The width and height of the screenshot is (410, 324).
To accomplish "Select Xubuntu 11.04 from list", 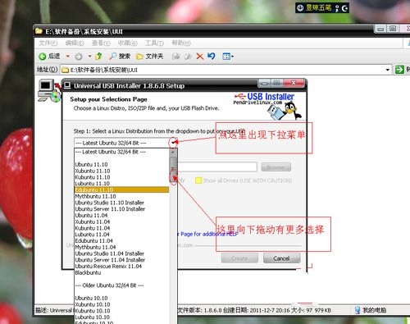I will coord(121,221).
